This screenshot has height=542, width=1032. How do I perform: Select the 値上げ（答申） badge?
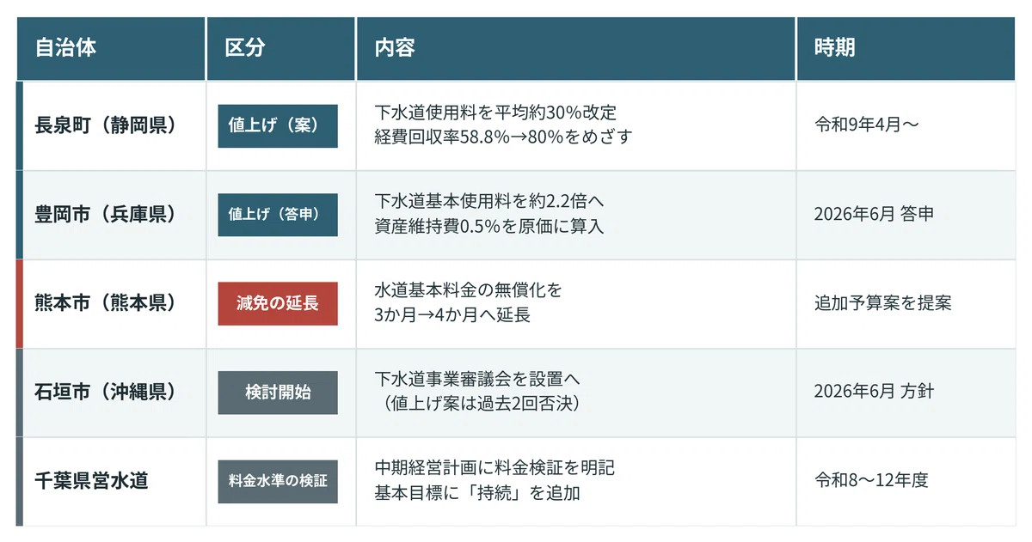pos(278,215)
